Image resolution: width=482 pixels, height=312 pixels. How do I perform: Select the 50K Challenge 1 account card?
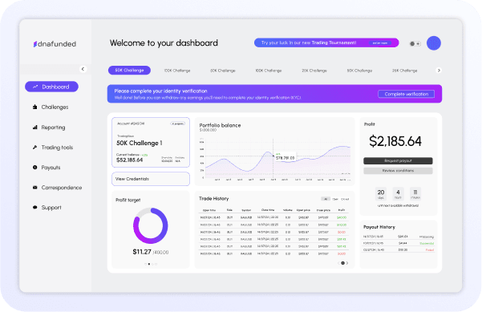151,142
